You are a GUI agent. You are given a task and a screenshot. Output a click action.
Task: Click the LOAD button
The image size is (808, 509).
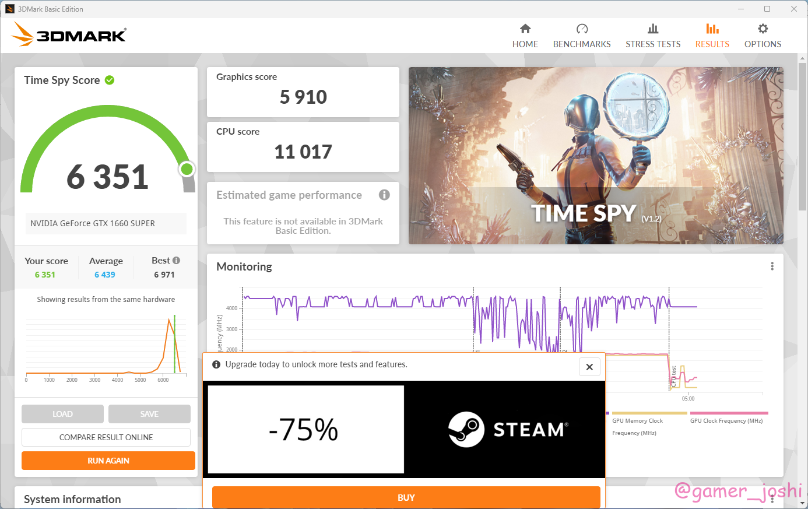point(62,414)
